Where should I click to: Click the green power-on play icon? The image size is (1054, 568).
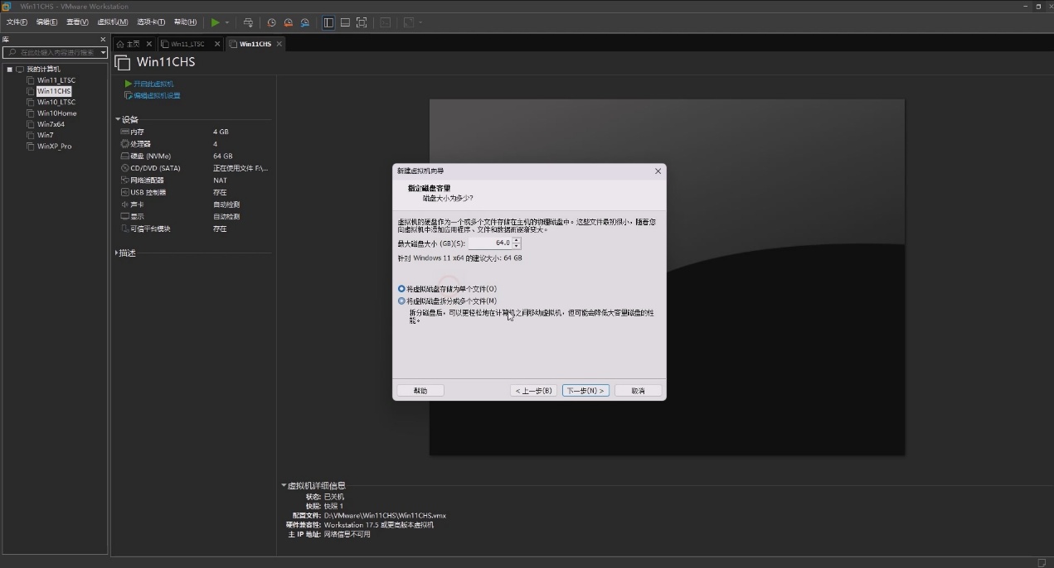click(215, 22)
